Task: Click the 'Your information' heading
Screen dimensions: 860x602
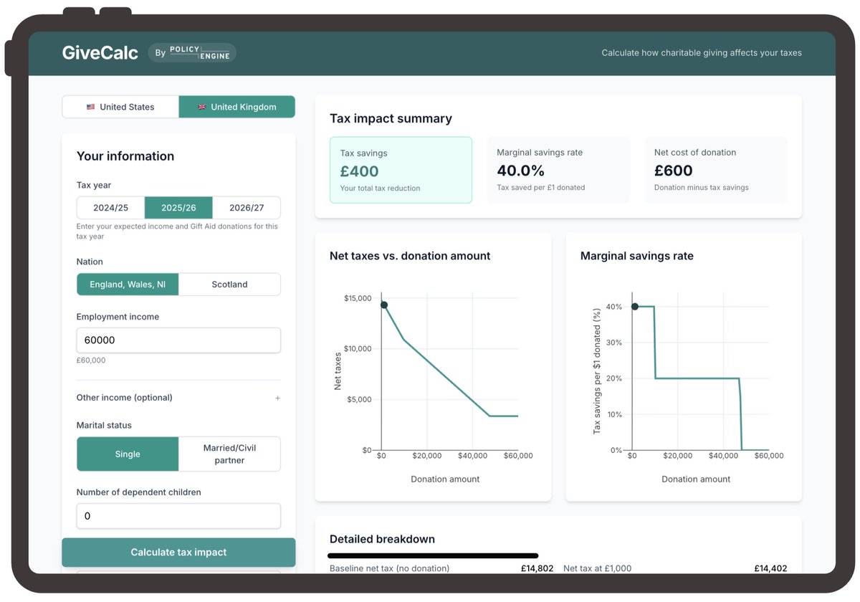Action: click(125, 156)
